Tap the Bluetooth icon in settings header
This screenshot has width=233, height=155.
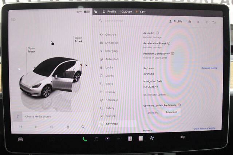[x=206, y=22]
